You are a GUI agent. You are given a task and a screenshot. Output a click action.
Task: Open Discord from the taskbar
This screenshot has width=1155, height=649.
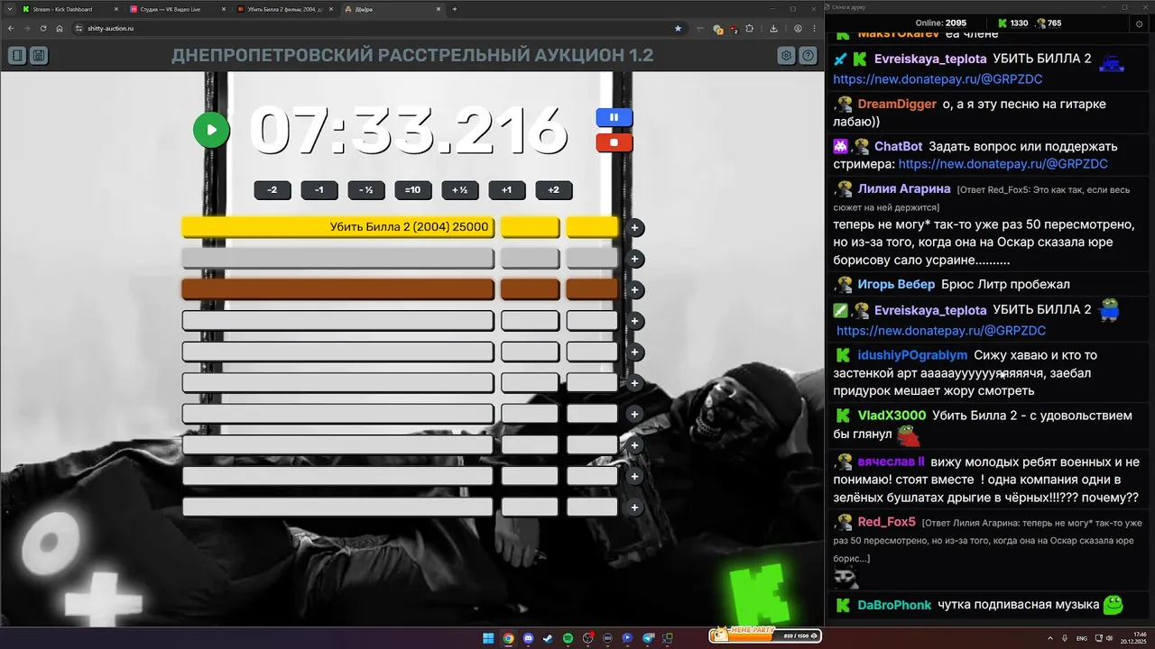coord(528,638)
